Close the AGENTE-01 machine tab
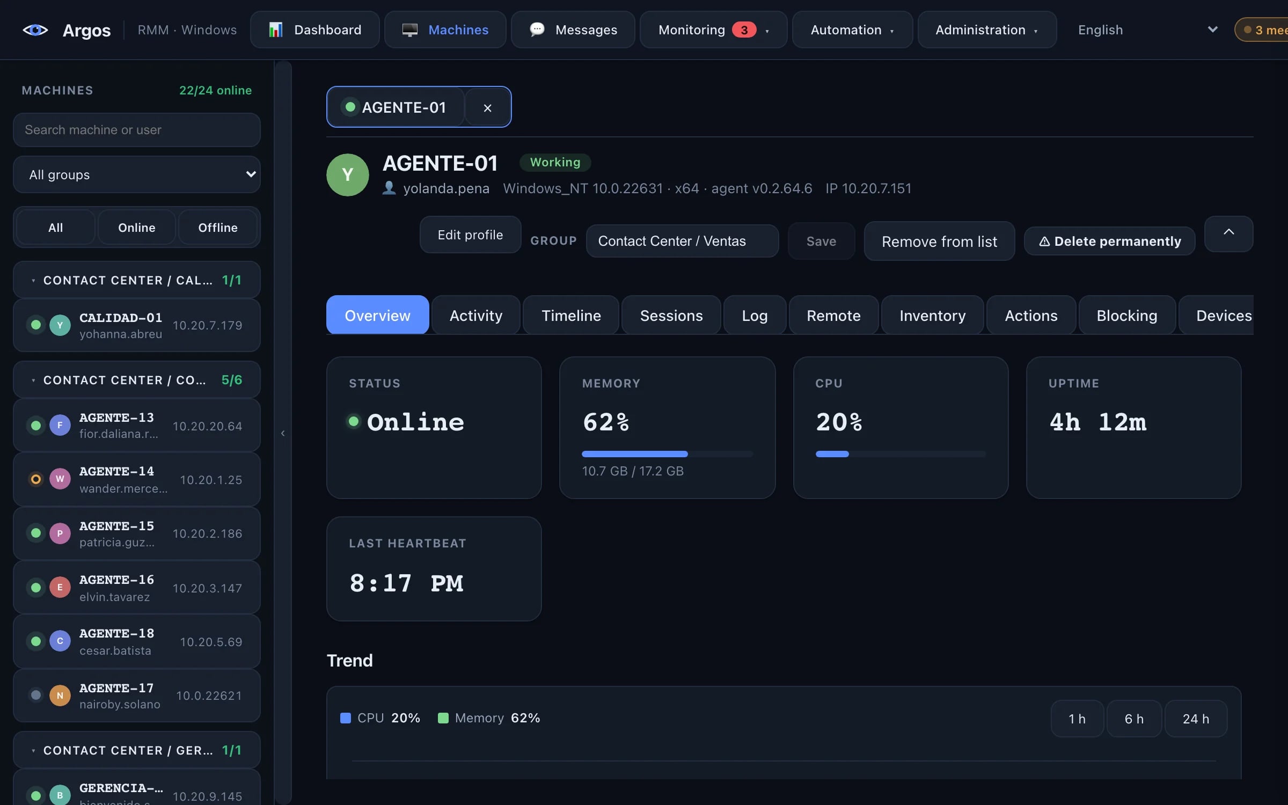Screen dimensions: 1288x805 [x=487, y=107]
